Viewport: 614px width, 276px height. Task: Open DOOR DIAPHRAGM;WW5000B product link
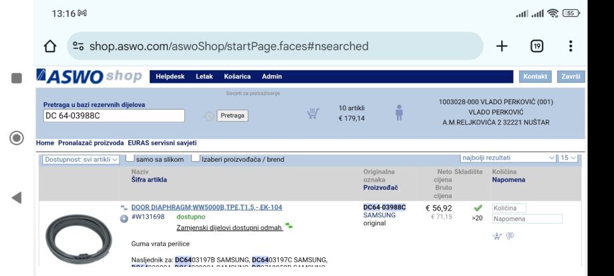click(206, 207)
